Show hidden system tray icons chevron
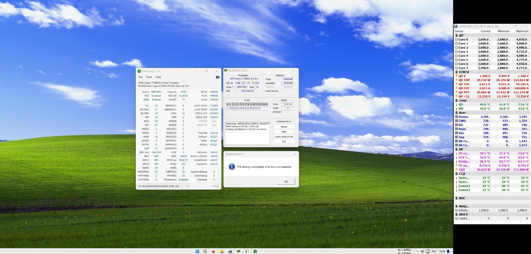This screenshot has height=254, width=531. click(417, 251)
